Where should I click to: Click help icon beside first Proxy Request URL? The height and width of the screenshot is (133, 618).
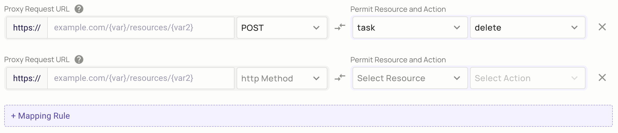[x=79, y=9]
